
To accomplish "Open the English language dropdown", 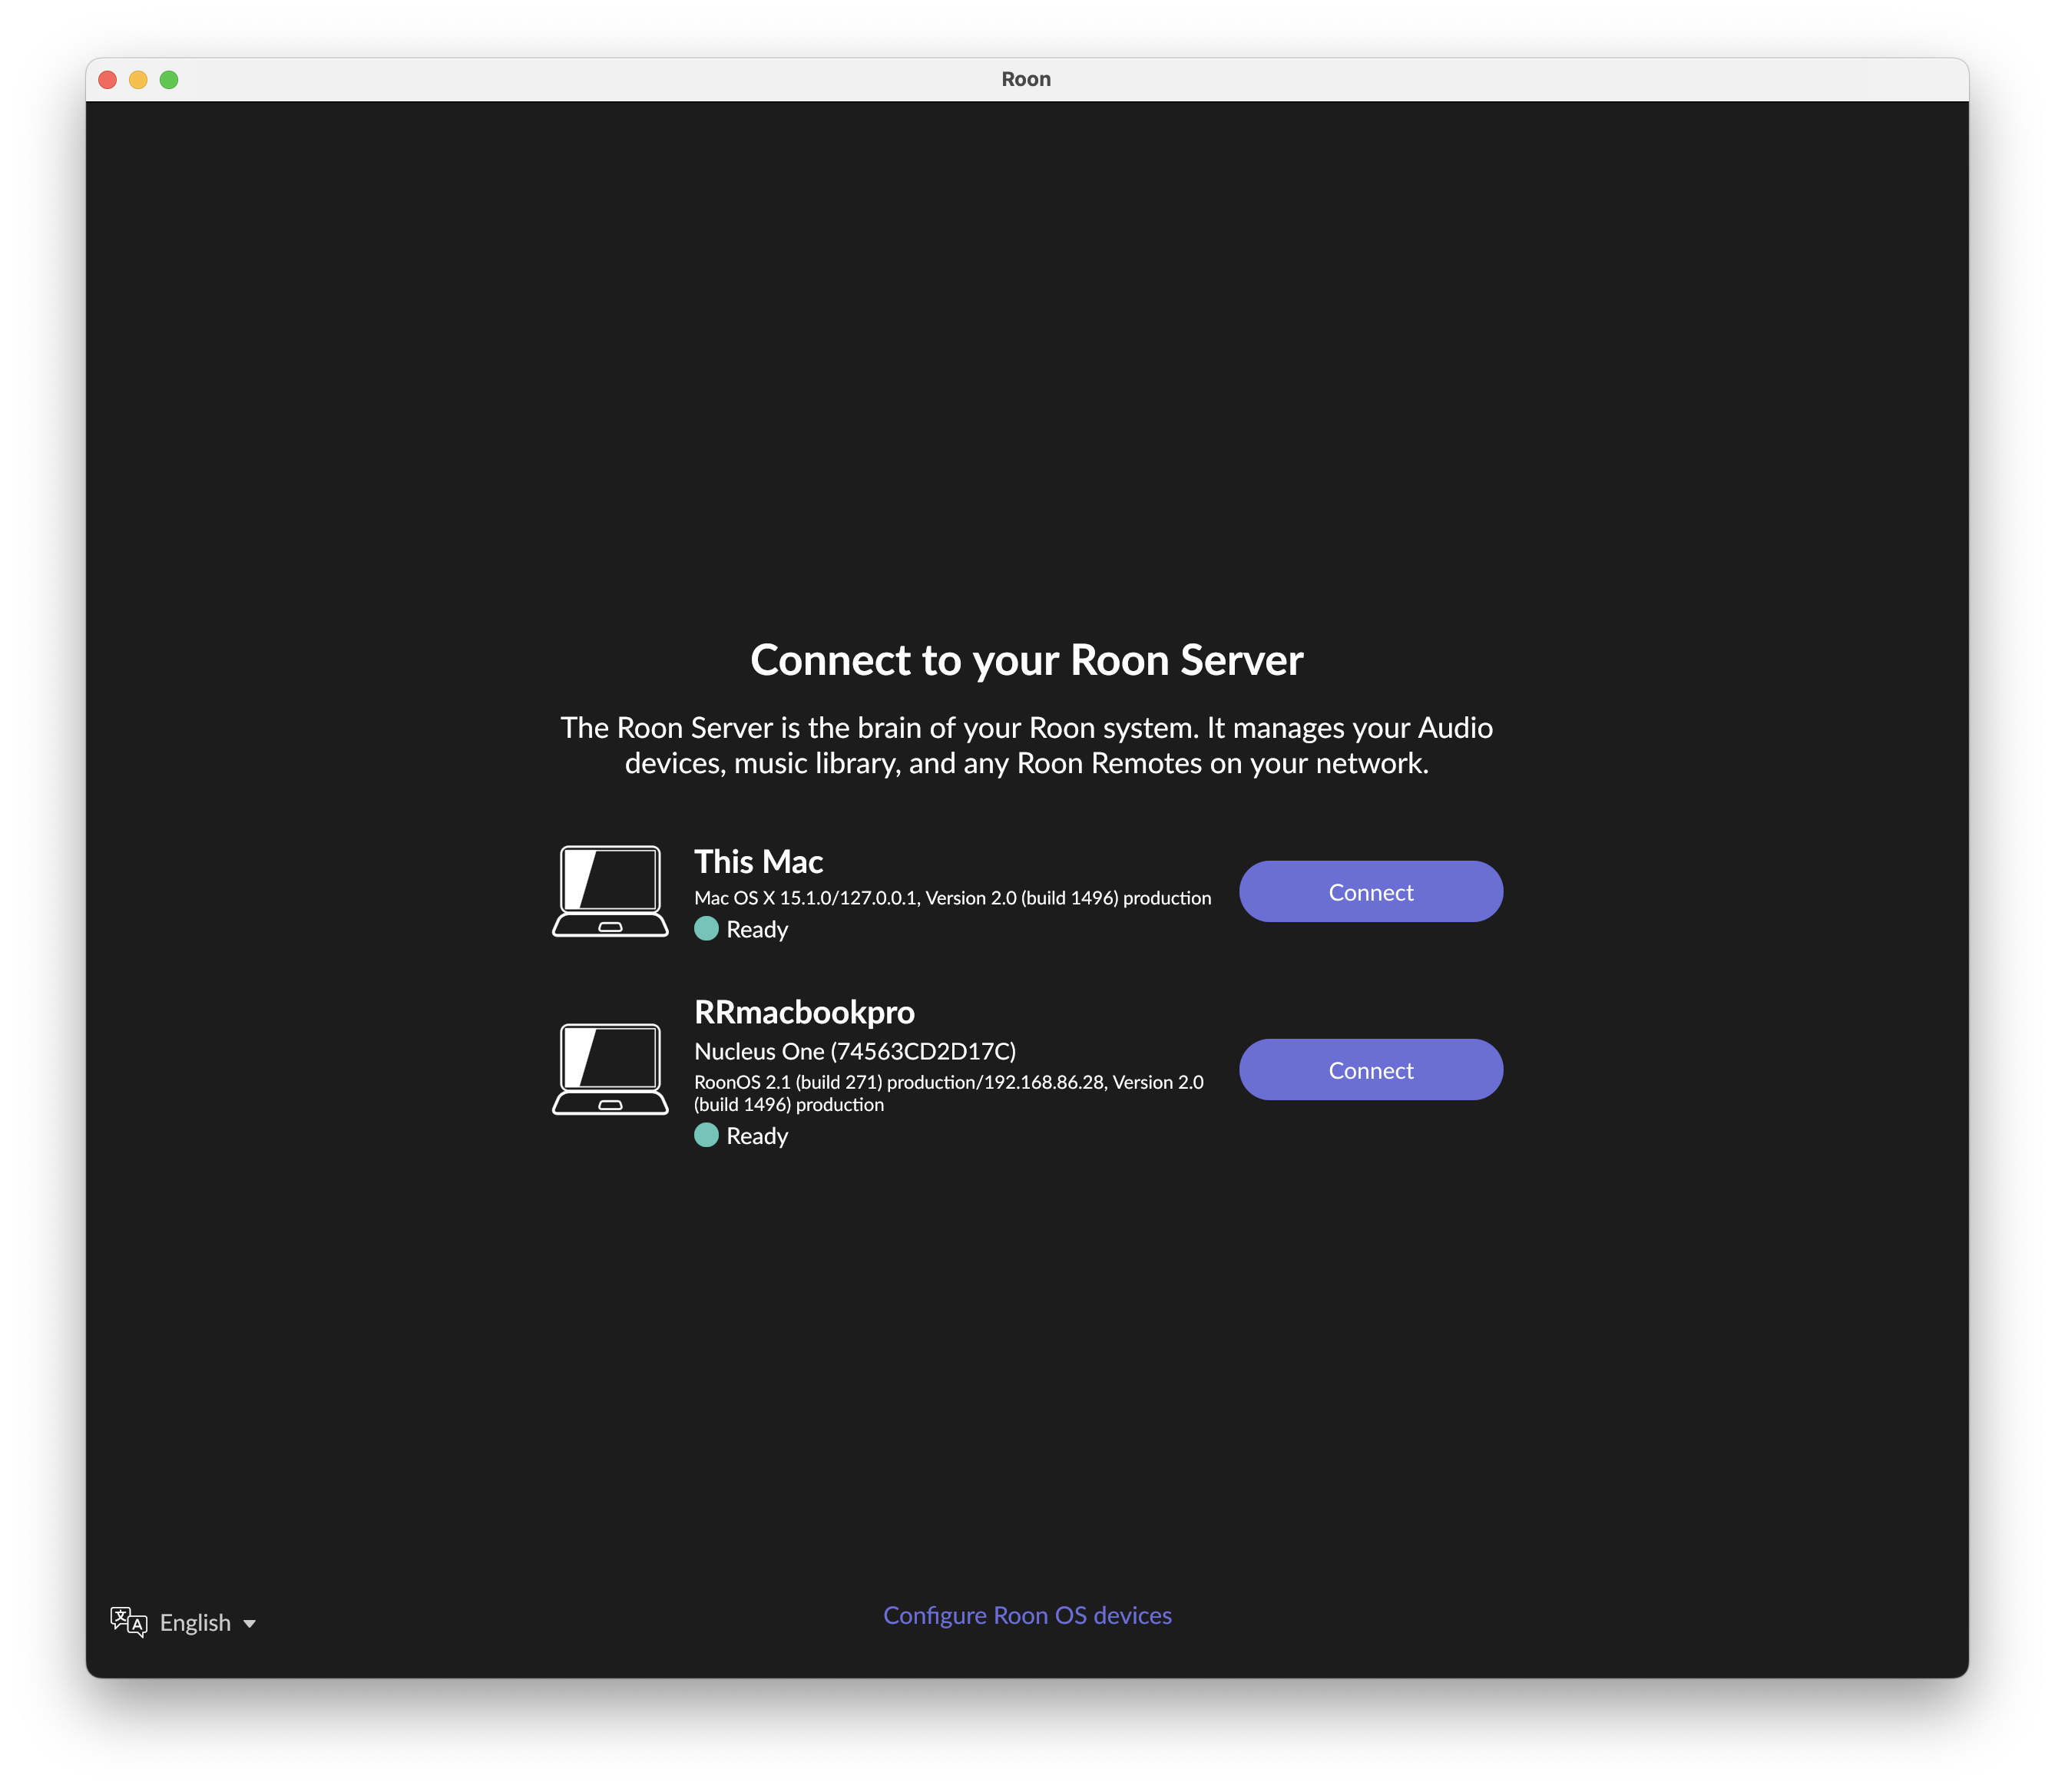I will click(208, 1622).
